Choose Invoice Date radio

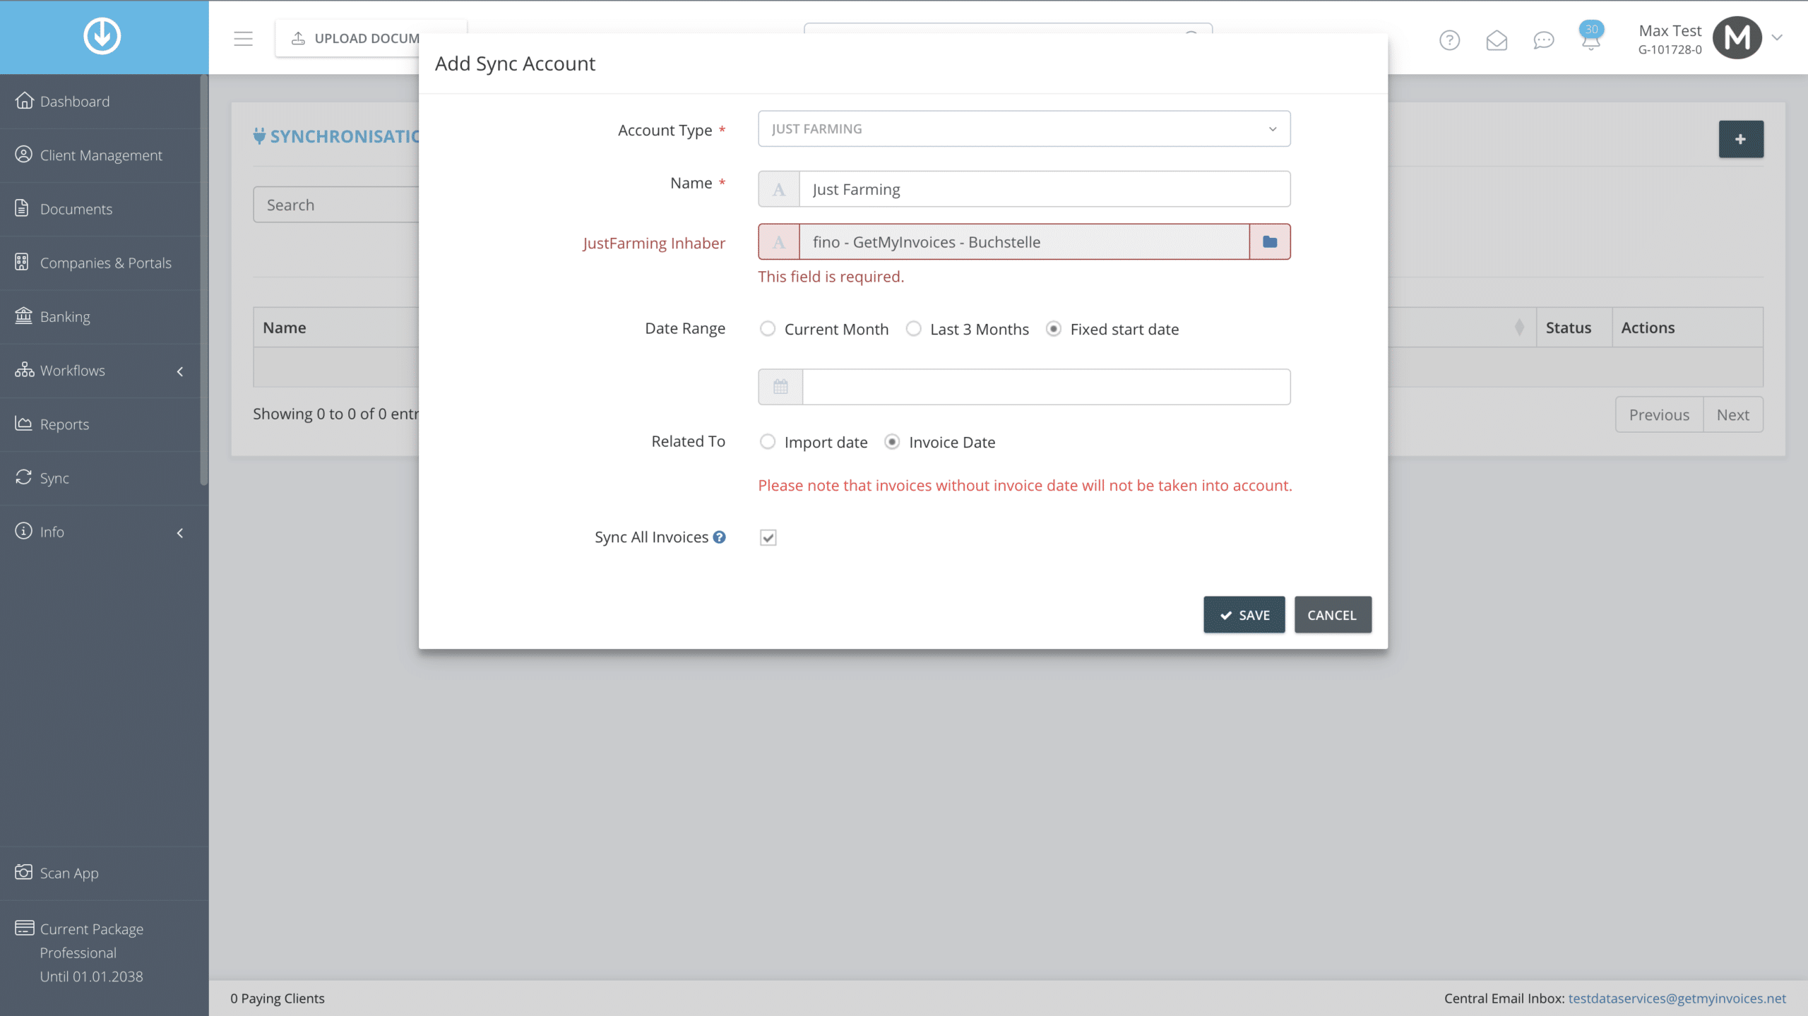(x=892, y=442)
